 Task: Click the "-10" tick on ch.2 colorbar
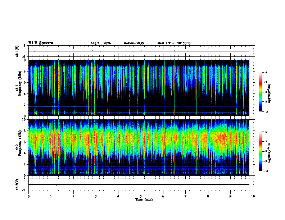coord(266,171)
